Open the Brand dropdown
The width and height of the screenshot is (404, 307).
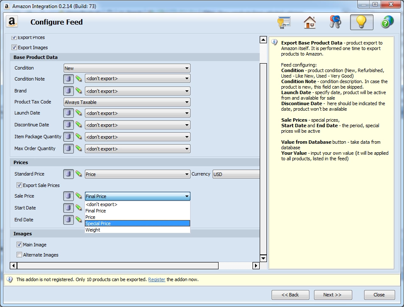pos(137,91)
